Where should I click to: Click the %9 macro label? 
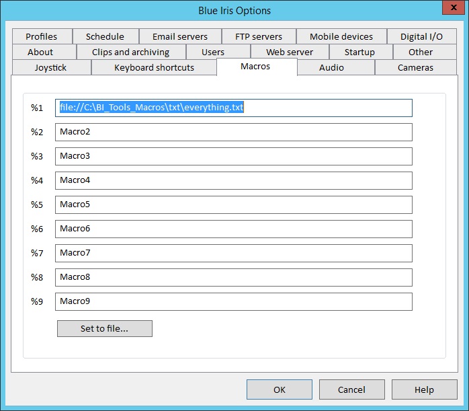(x=37, y=302)
